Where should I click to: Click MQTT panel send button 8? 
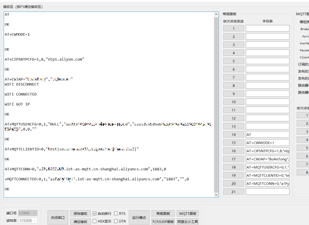303,173
